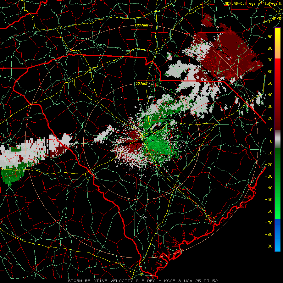Viewport: 283px width, 283px height.
Task: Click the "50 NMI" range ring label
Action: point(142,83)
